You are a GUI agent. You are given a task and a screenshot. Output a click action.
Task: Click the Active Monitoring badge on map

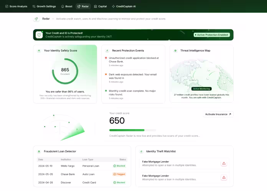pos(201,89)
